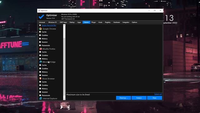Check Cookies under Brave Browser
The width and height of the screenshot is (200, 113).
[40, 85]
